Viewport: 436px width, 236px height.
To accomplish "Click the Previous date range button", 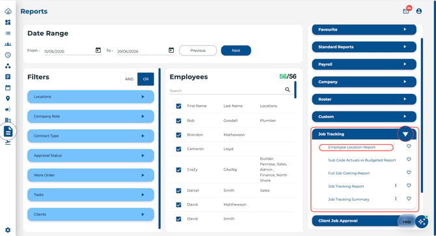I will 198,50.
